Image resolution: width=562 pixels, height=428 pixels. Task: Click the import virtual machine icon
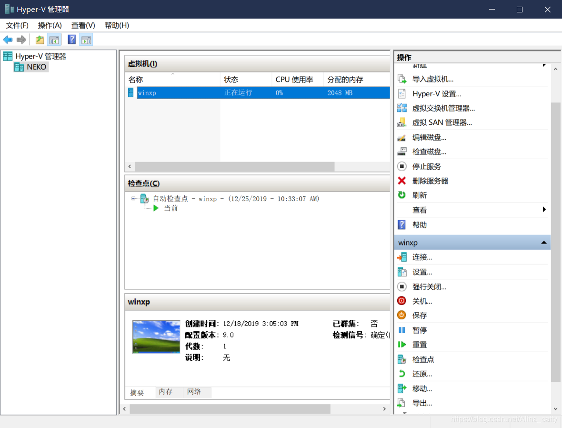402,79
